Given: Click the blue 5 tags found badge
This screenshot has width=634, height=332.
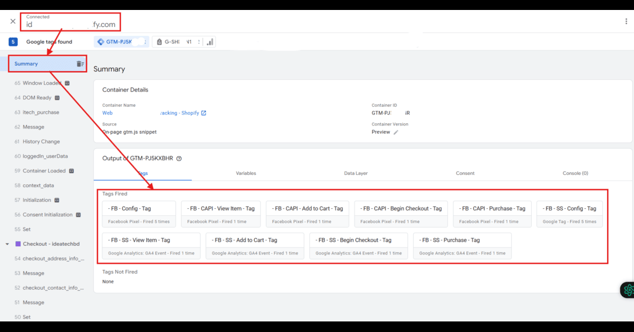Looking at the screenshot, I should (13, 42).
